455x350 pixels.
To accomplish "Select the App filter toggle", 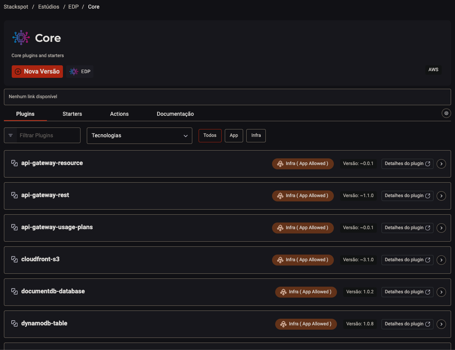I will tap(234, 136).
